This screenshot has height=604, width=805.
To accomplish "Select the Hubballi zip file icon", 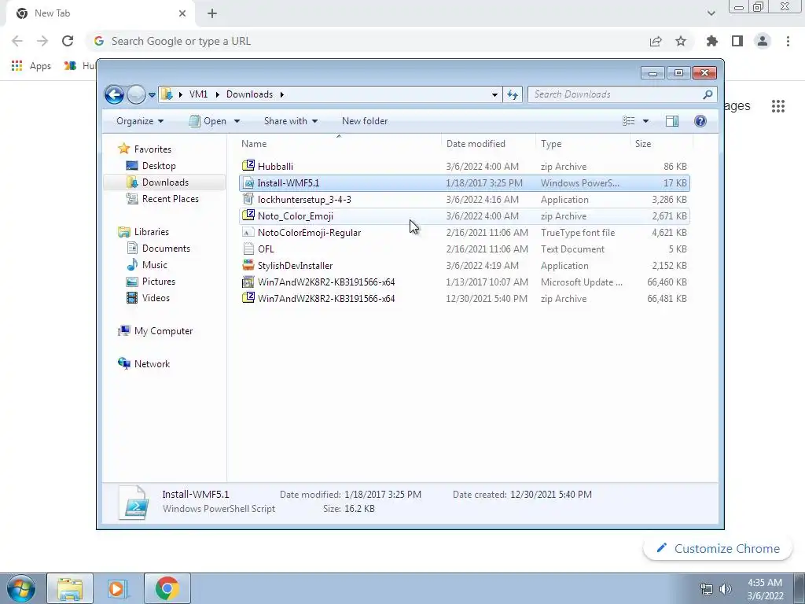I will point(248,166).
